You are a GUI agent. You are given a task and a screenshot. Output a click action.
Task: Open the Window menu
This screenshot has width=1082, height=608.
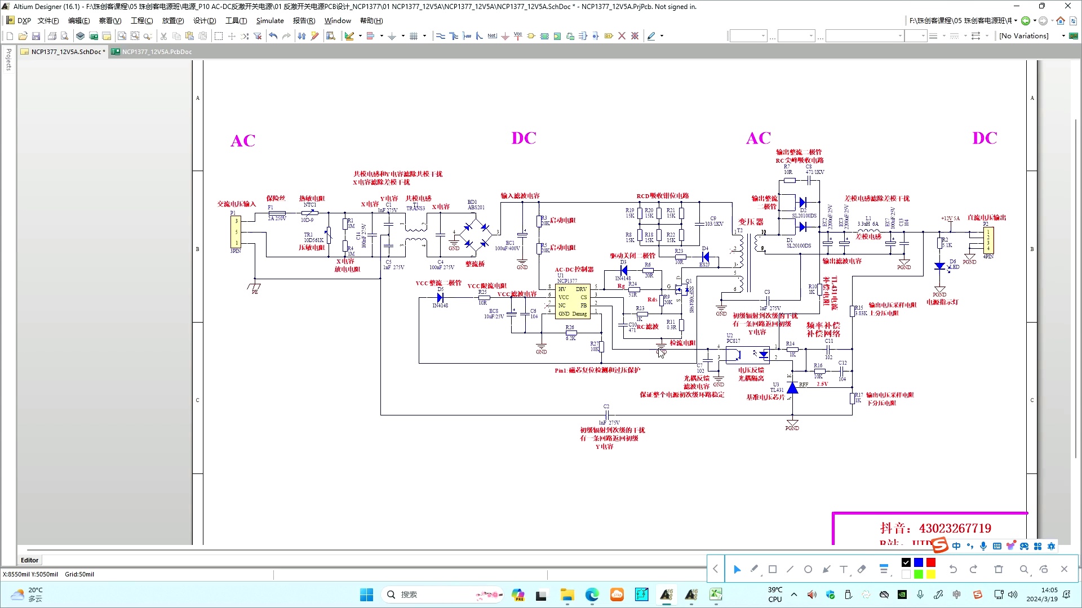point(338,21)
